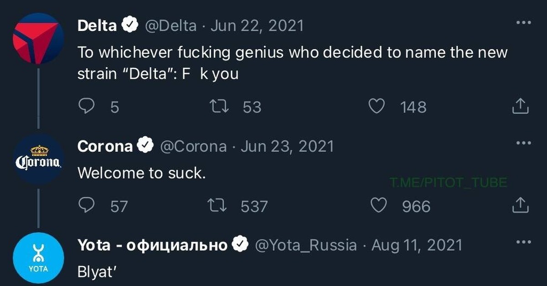Open the @Yota_Russia handle link

[305, 245]
